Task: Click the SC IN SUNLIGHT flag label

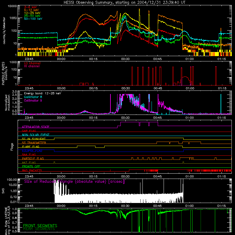Action: (34, 139)
